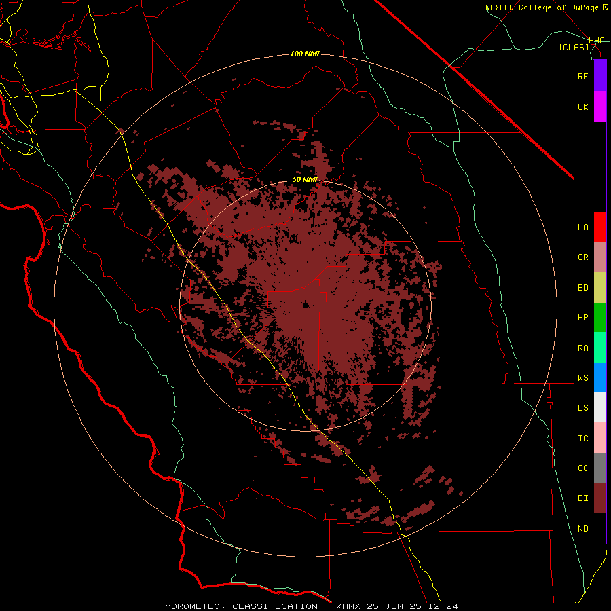Click the HHC product code label

(x=596, y=41)
